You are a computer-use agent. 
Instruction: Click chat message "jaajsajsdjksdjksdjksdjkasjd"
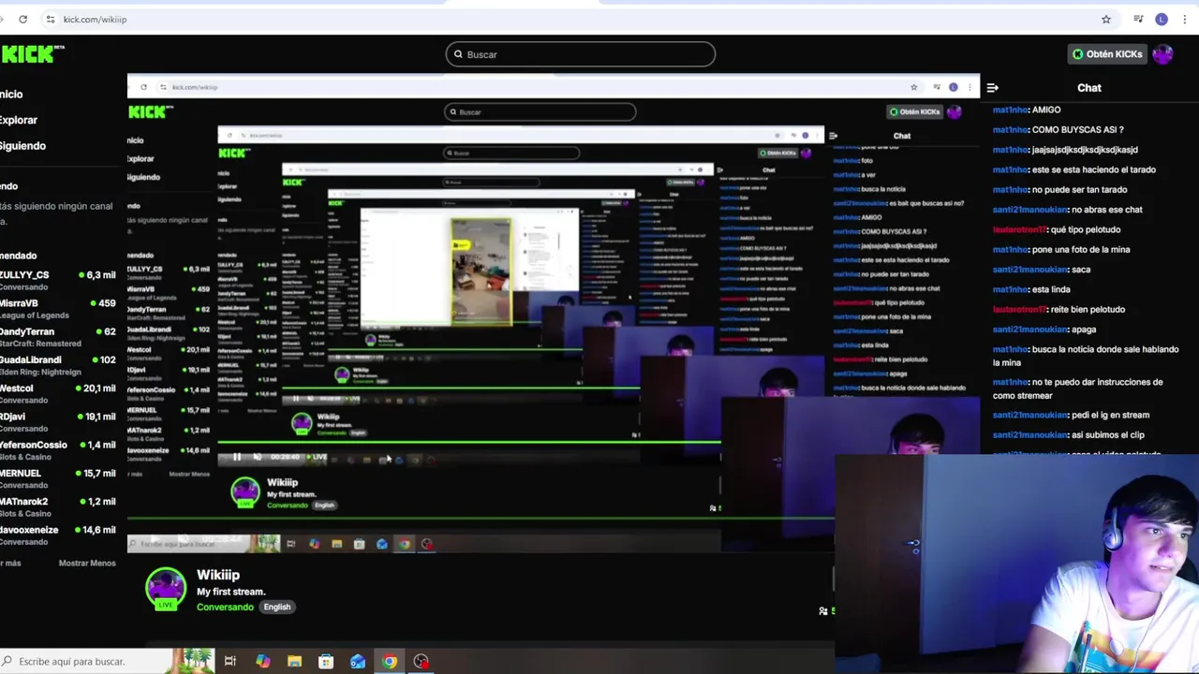[x=1085, y=150]
